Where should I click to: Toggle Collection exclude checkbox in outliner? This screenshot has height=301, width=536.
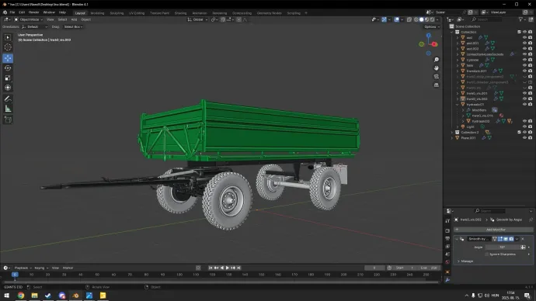pyautogui.click(x=519, y=32)
